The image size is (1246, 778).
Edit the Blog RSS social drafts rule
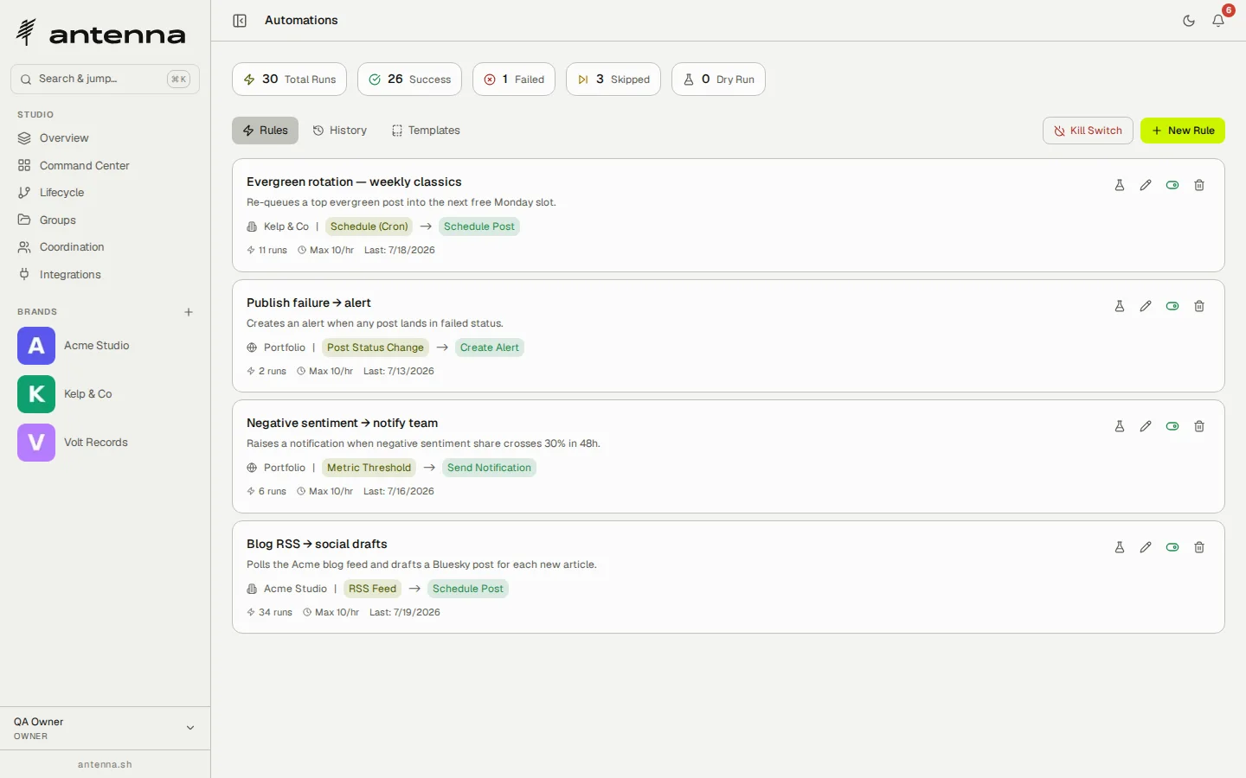pos(1146,547)
